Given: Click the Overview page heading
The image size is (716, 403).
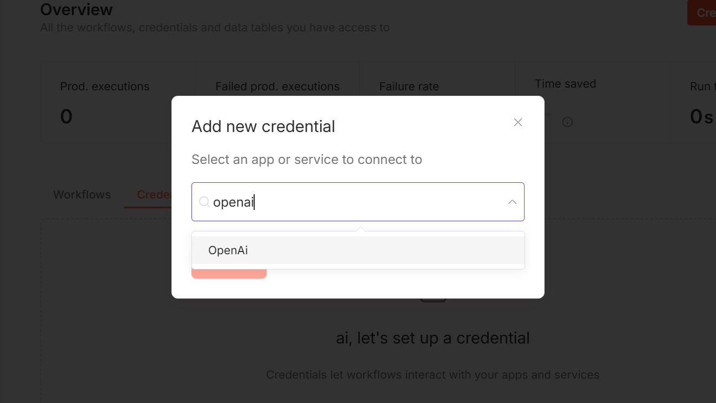Looking at the screenshot, I should (76, 10).
